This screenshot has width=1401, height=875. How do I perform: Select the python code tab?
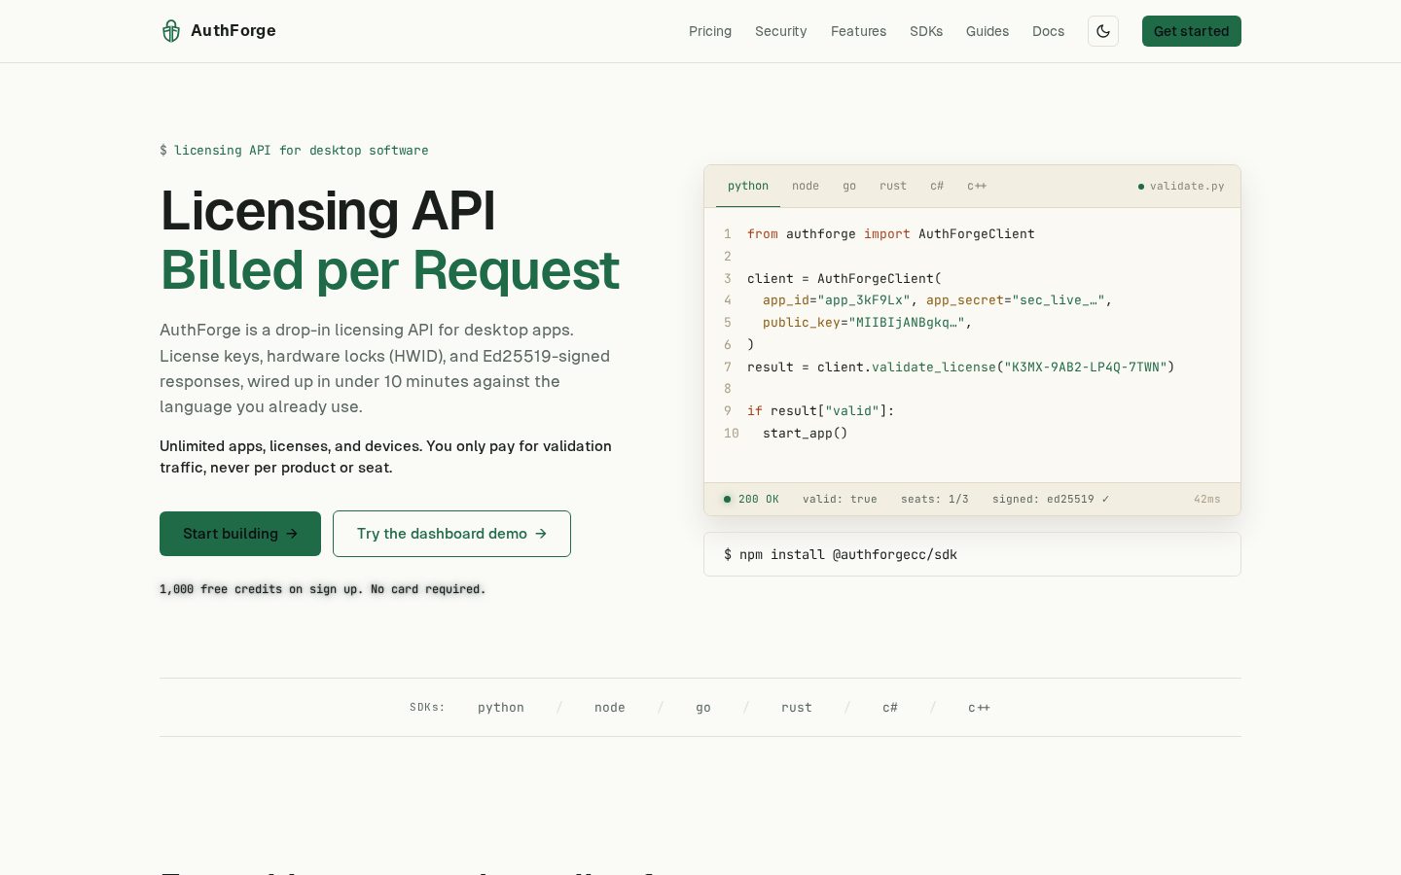[x=748, y=186]
